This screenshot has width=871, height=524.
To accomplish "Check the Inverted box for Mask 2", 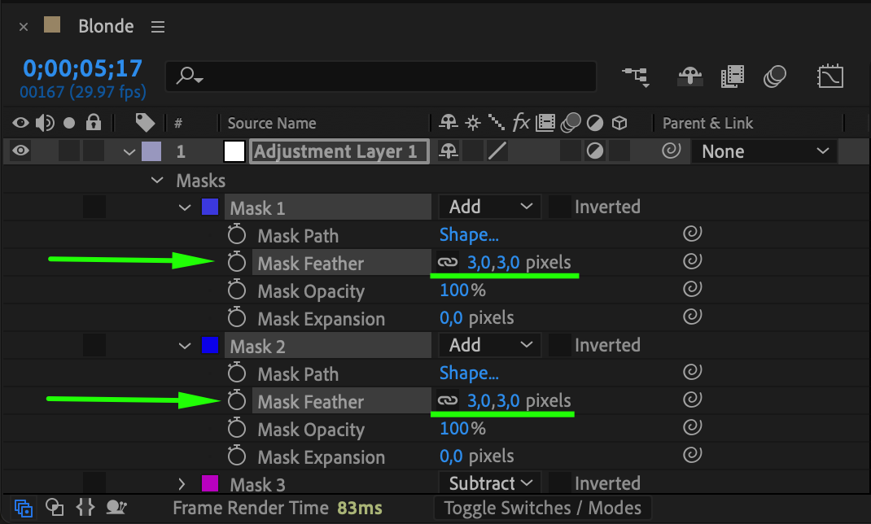I will 560,345.
